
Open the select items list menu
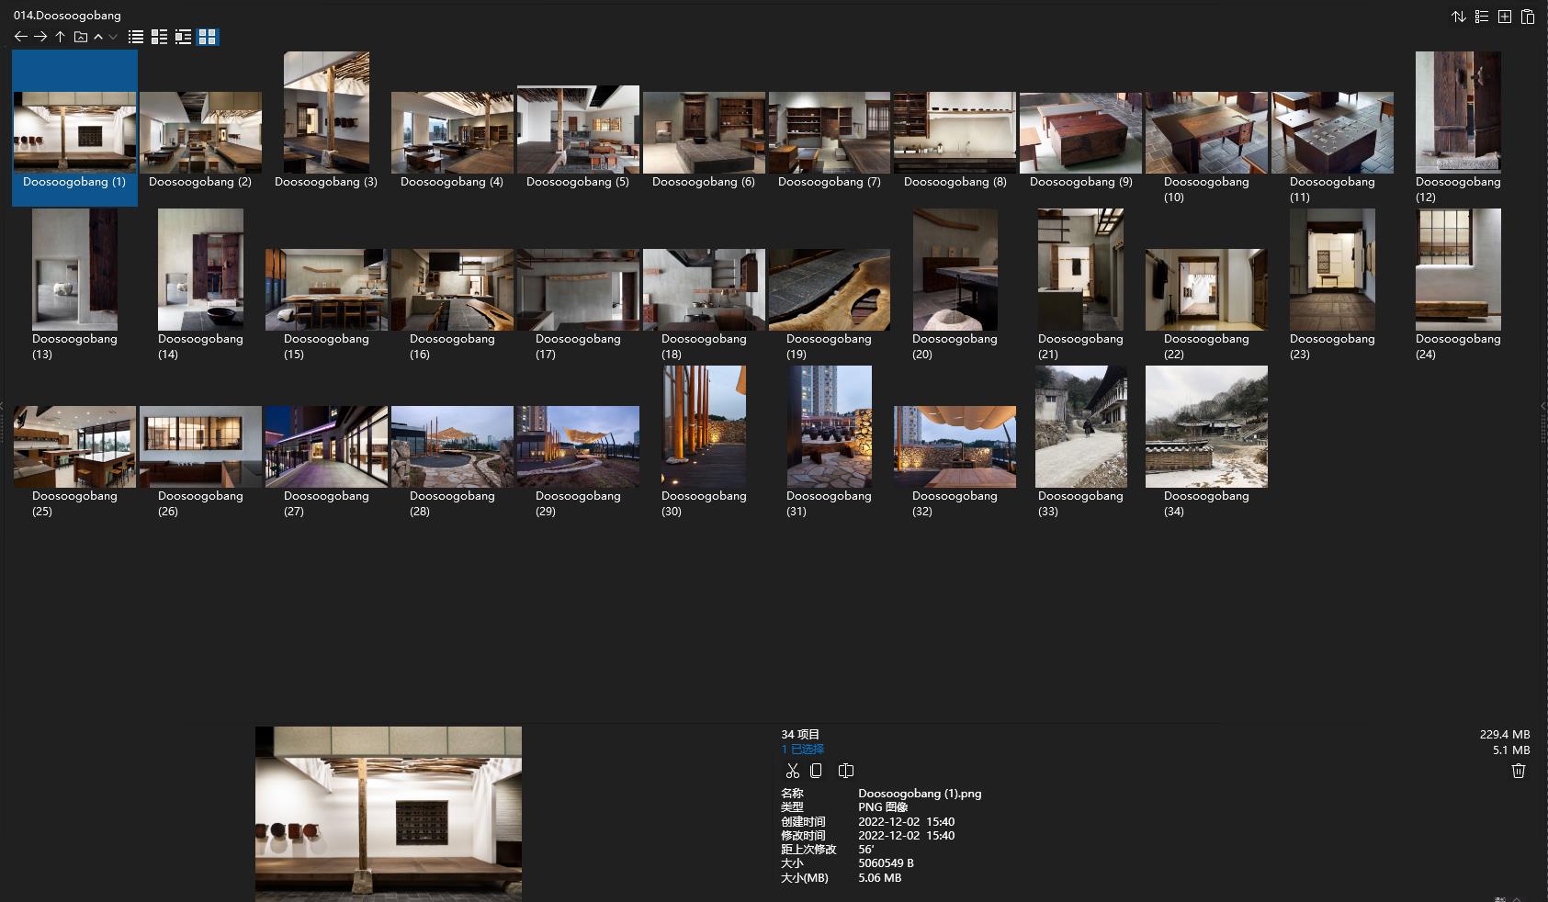(1481, 17)
